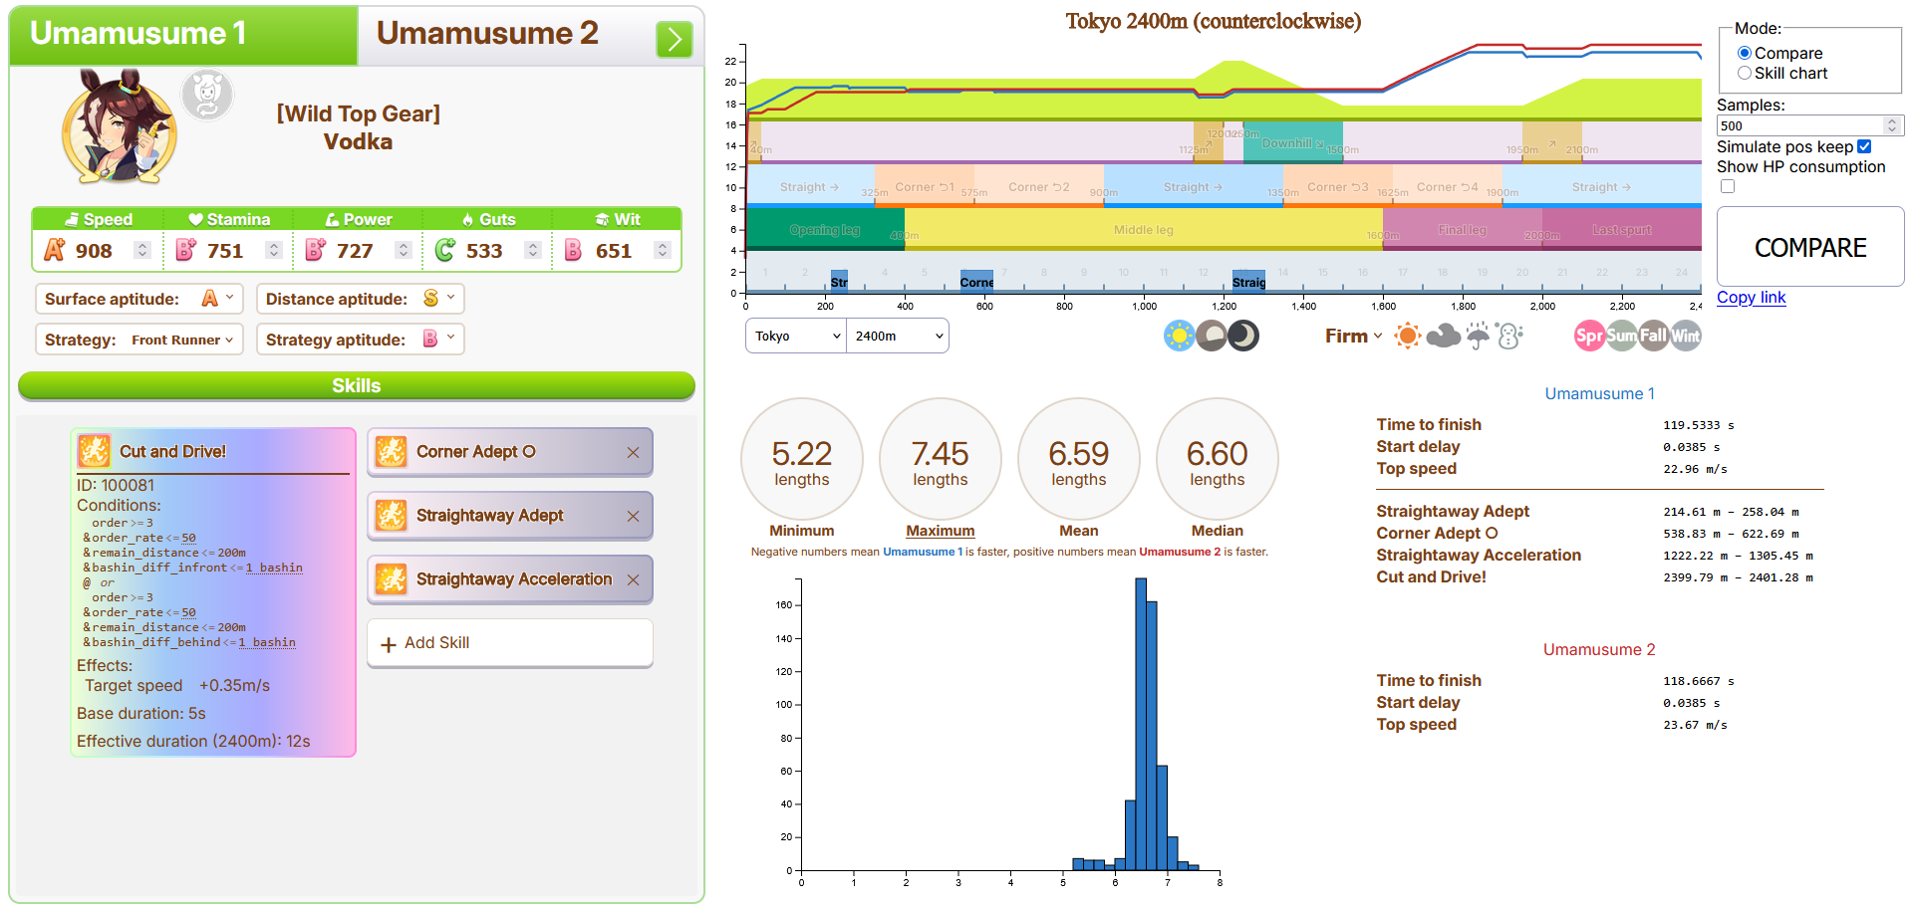Select night moon time icon
The width and height of the screenshot is (1912, 910).
1243,336
